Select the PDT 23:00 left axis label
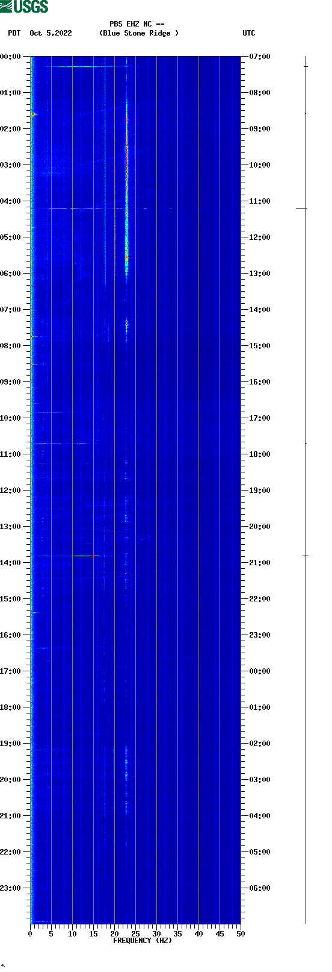 coord(11,888)
